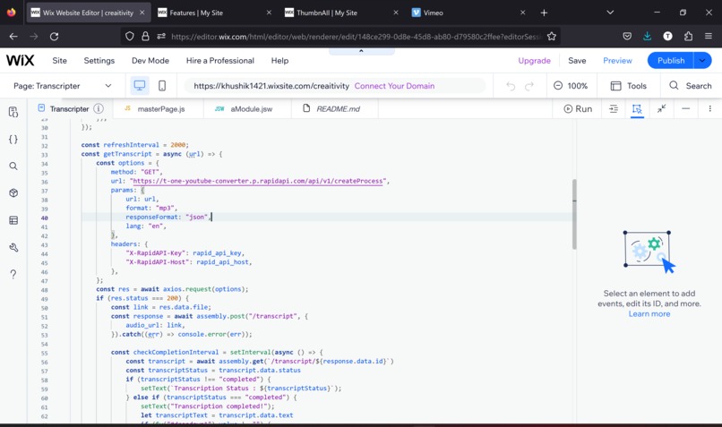Click the Transcripter tab info icon
Viewport: 722px width, 427px height.
(x=99, y=109)
